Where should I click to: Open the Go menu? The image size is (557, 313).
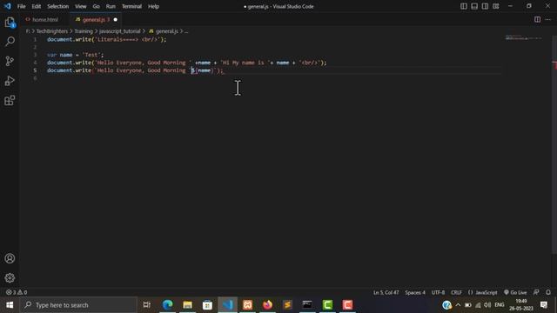[97, 6]
